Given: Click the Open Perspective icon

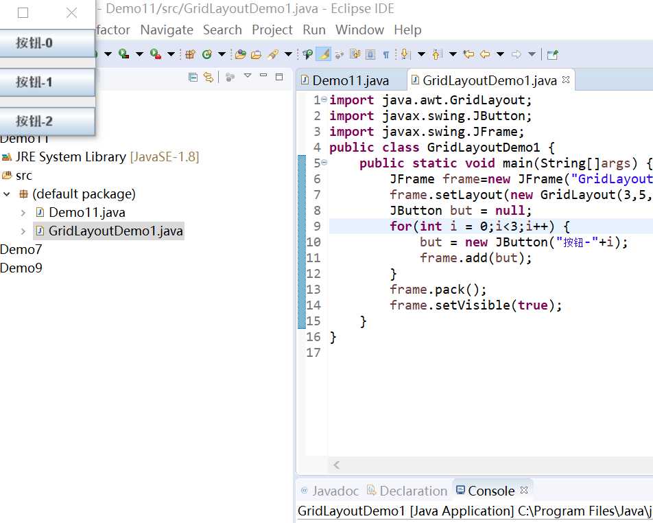Looking at the screenshot, I should (x=553, y=55).
